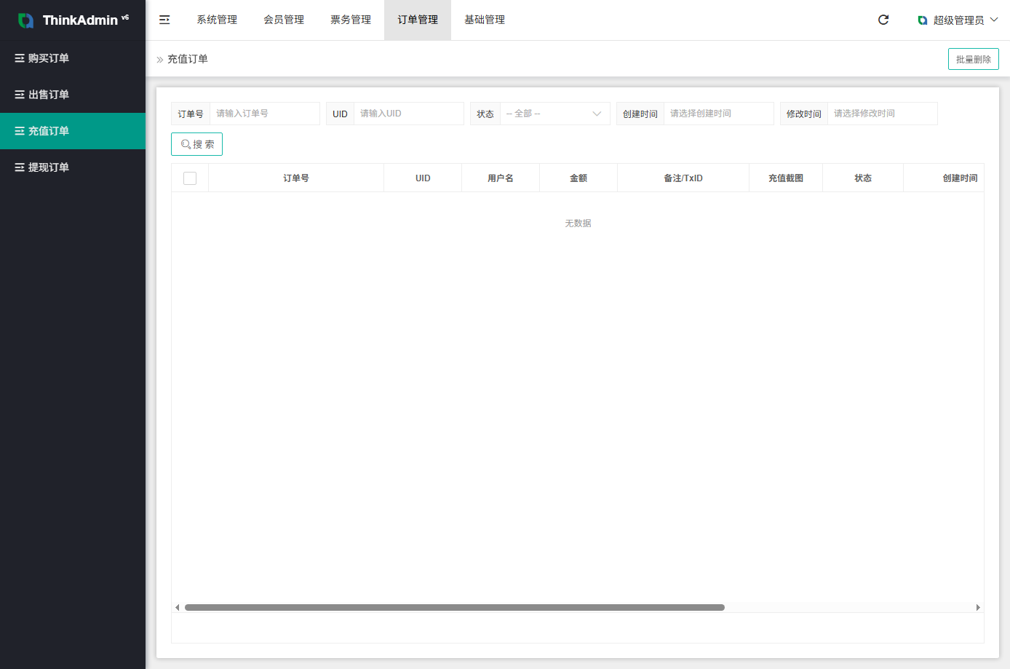Screen dimensions: 1010x669
Task: Open the 状态 status dropdown
Action: (x=554, y=114)
